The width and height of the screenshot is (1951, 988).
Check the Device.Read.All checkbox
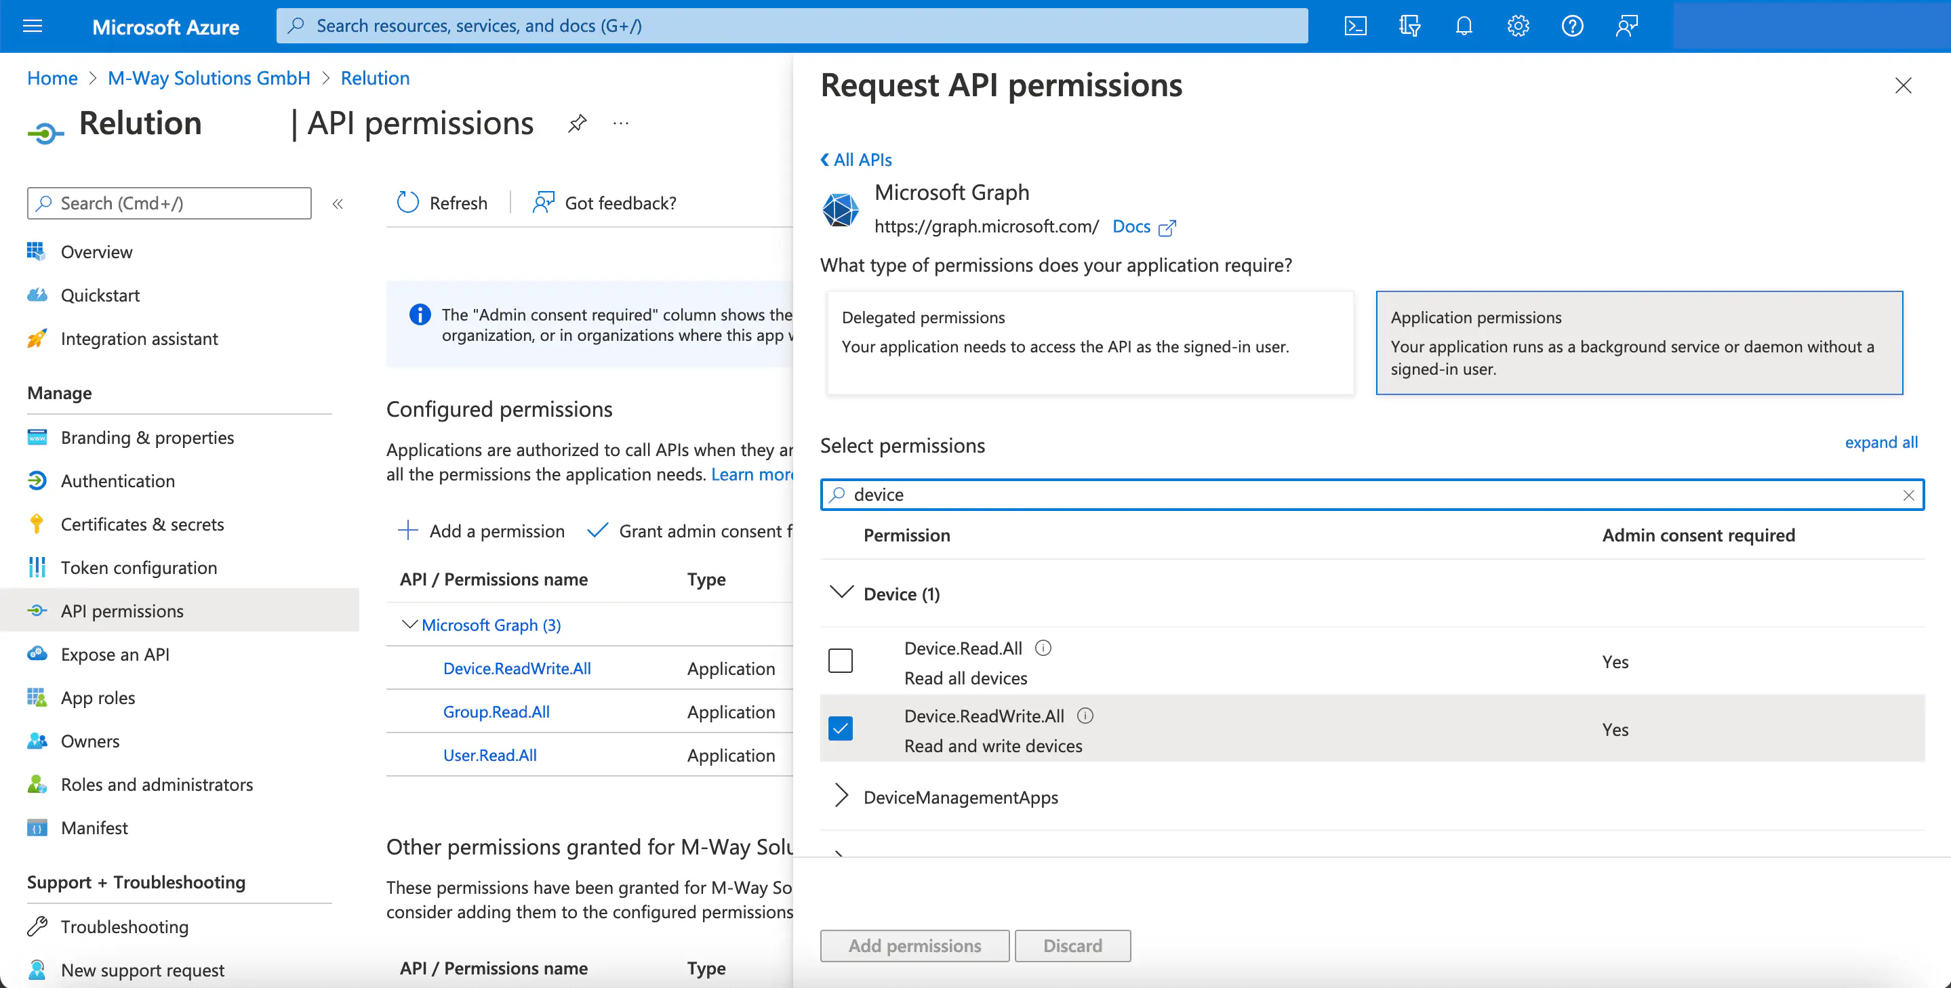840,661
